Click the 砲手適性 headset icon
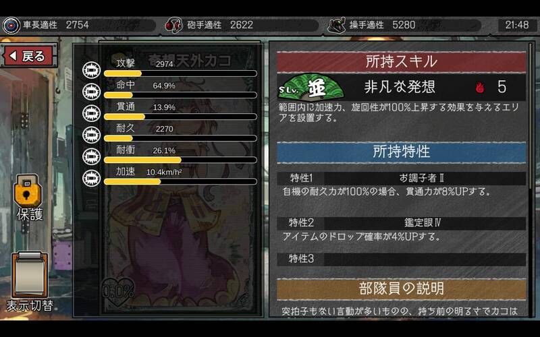Screen dimensions: 540x337 pyautogui.click(x=173, y=26)
